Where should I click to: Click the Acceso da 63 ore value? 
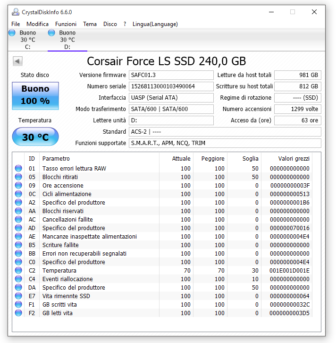(x=298, y=120)
